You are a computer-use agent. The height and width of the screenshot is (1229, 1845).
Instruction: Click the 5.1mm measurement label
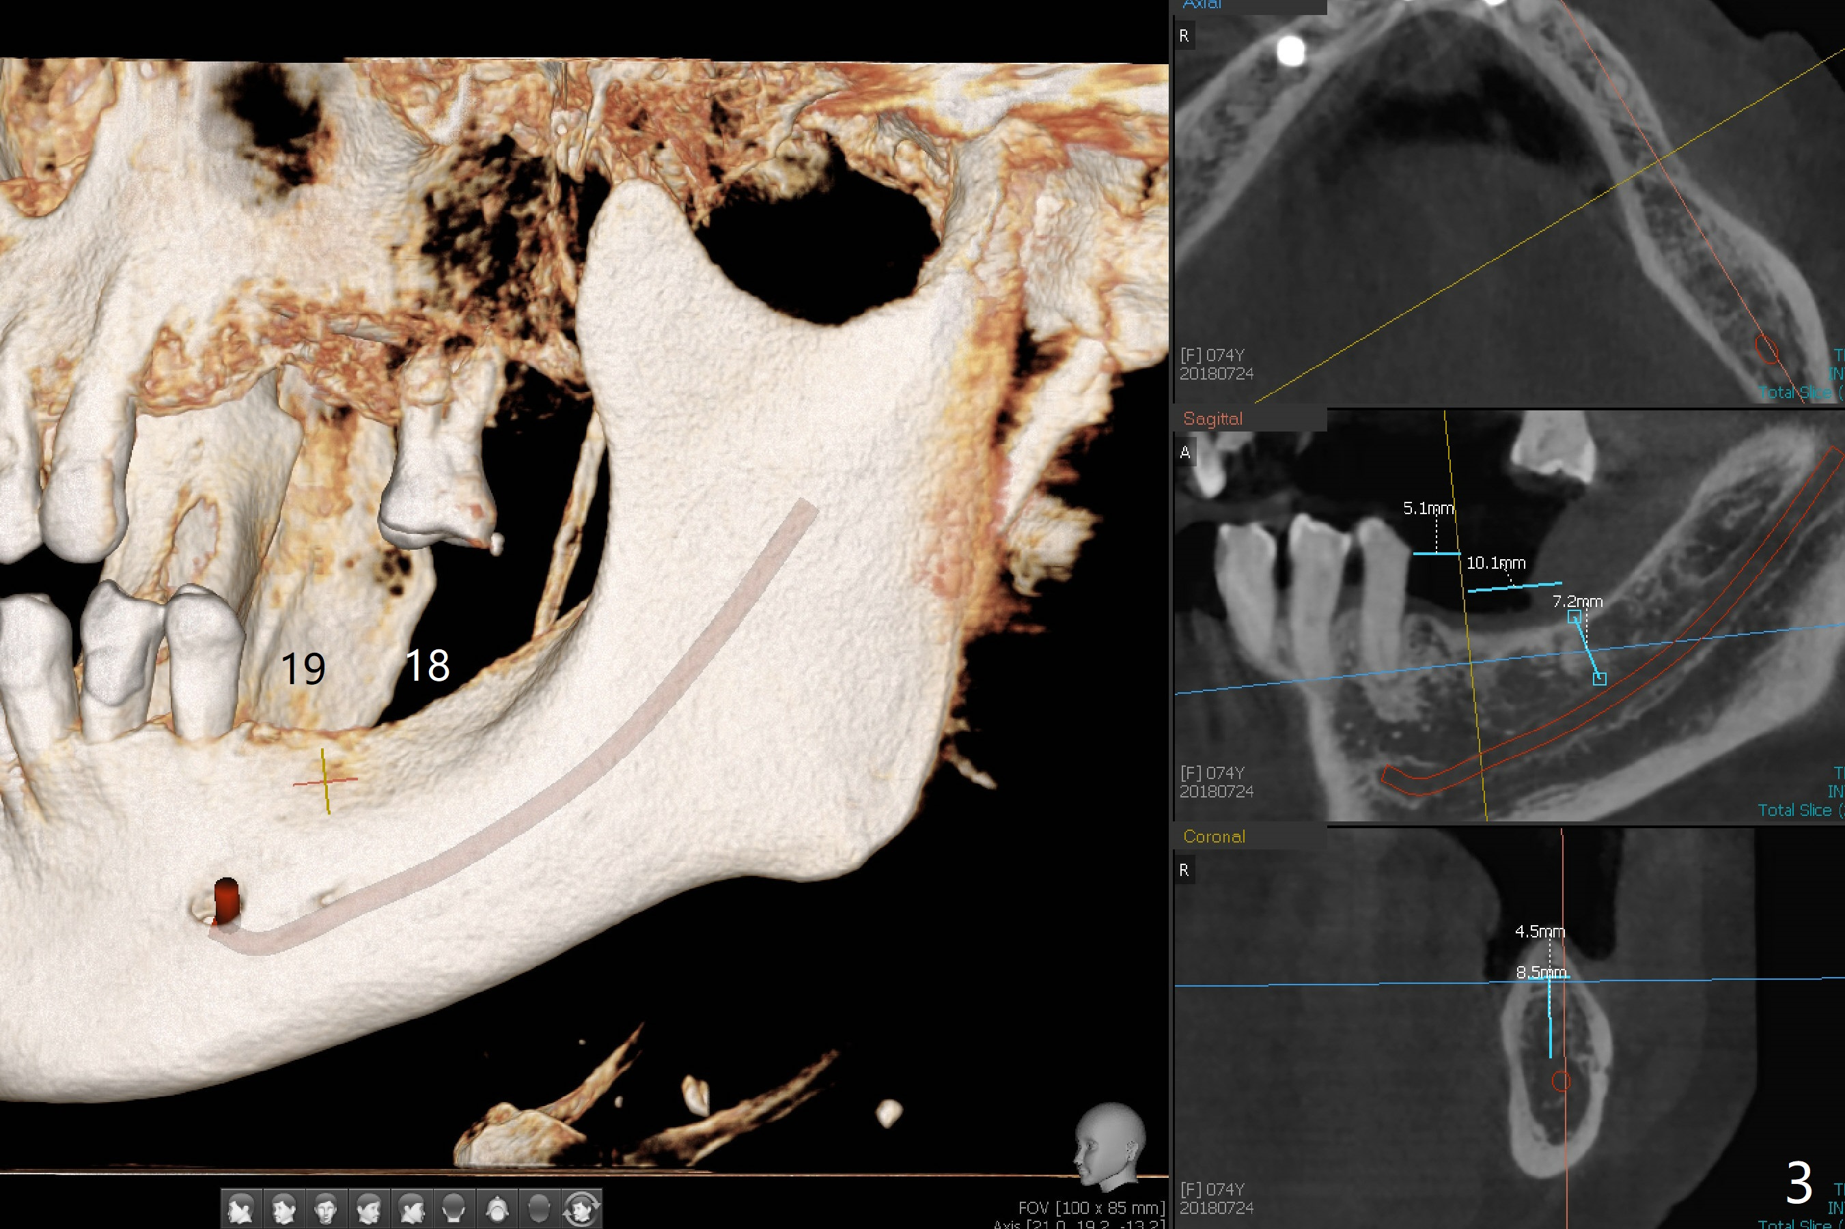(x=1428, y=508)
